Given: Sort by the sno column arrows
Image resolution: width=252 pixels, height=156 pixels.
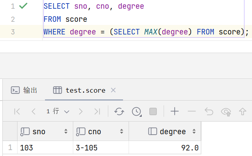Looking at the screenshot, I should tap(66, 131).
